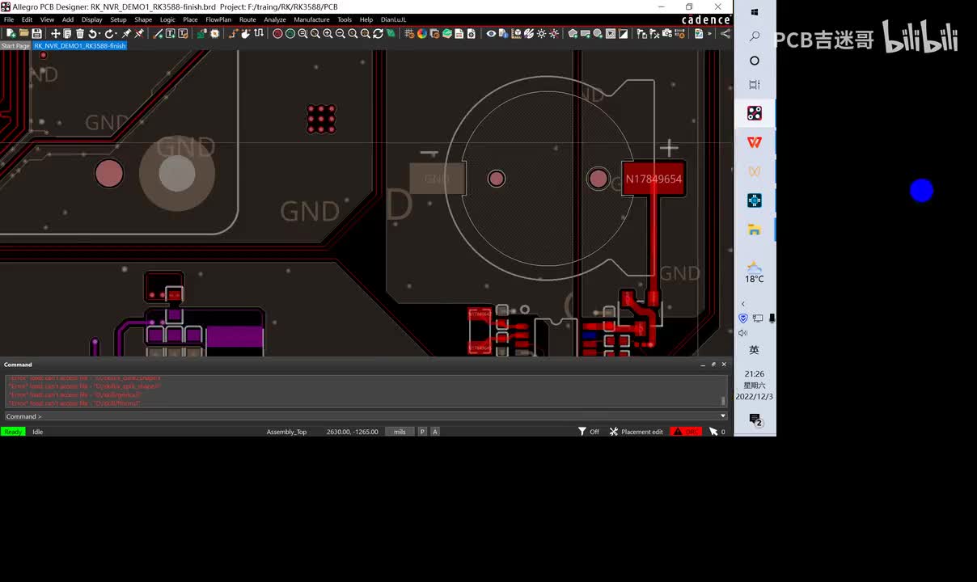977x582 pixels.
Task: Click the Shape Select icon
Action: [x=611, y=33]
